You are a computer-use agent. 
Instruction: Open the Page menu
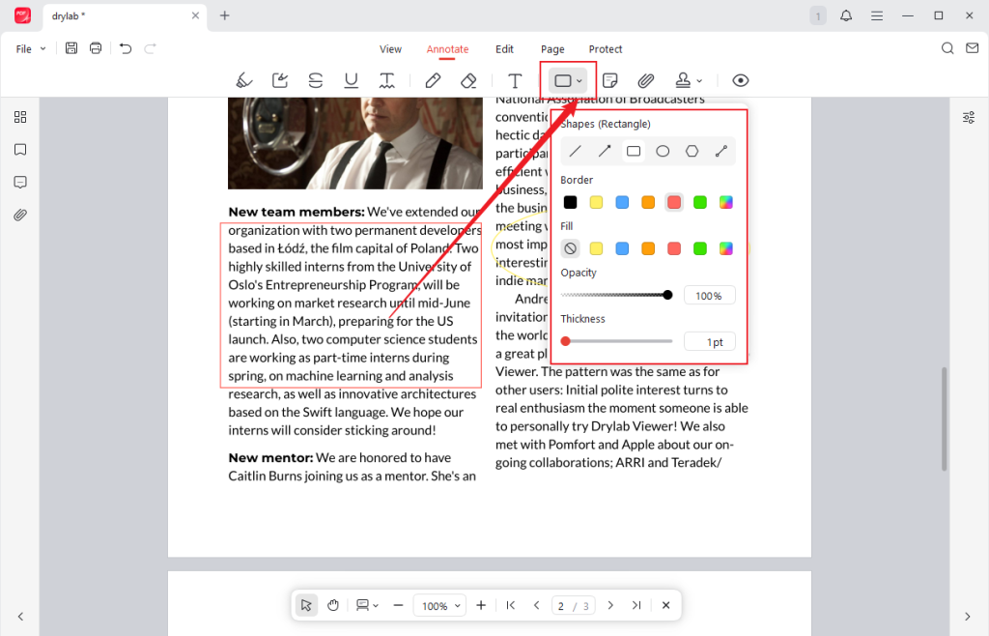552,49
